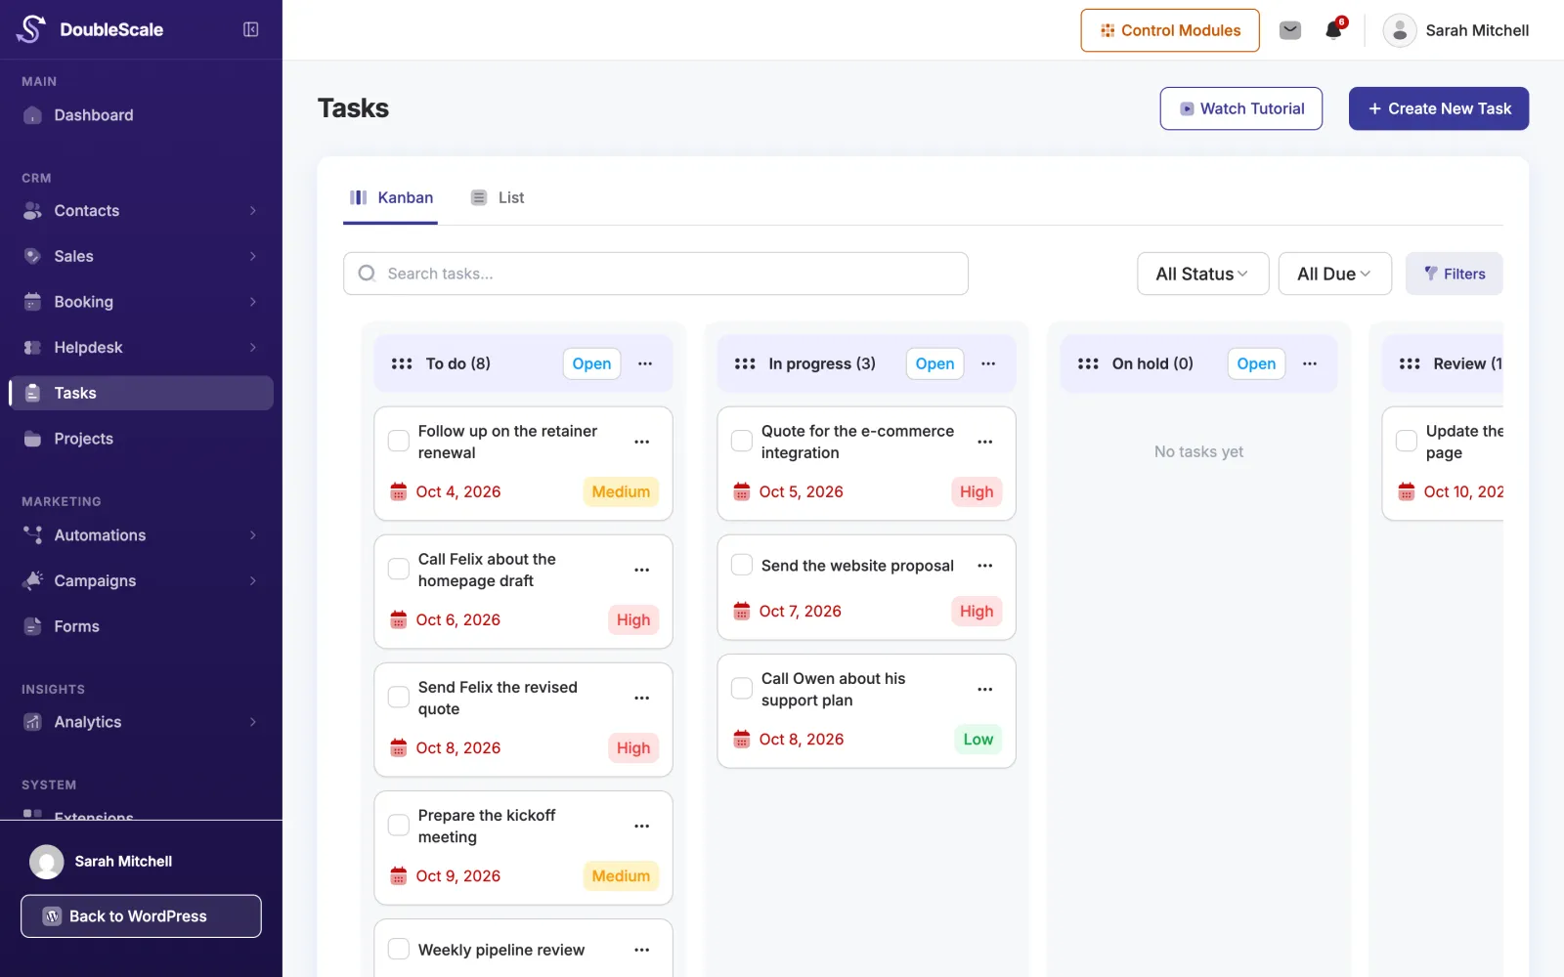The height and width of the screenshot is (977, 1564).
Task: Check off Call Owen about his support plan
Action: 742,688
